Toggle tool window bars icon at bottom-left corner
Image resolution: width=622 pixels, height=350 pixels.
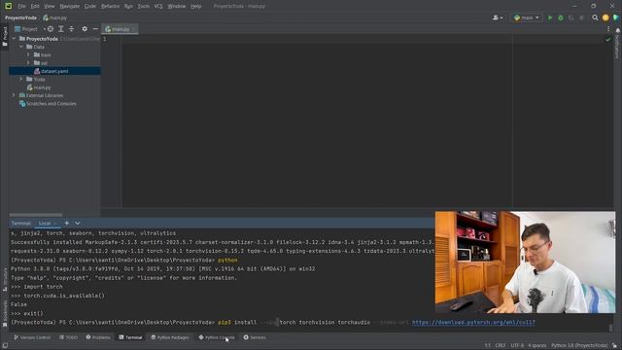coord(5,345)
